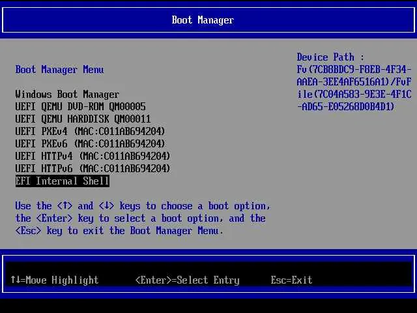Screen dimensions: 417x313
Task: Select the UEFI HTTPv6 boot option
Action: pyautogui.click(x=93, y=168)
